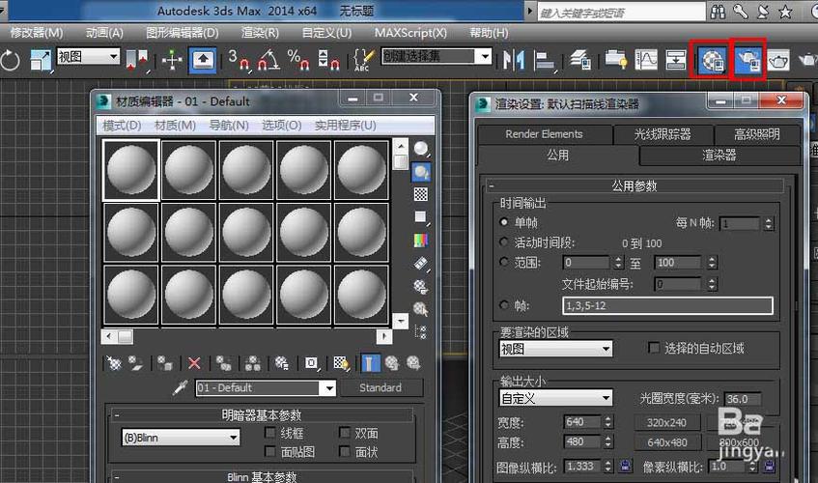Open the 自定义 output size dropdown
818x483 pixels.
coord(606,398)
